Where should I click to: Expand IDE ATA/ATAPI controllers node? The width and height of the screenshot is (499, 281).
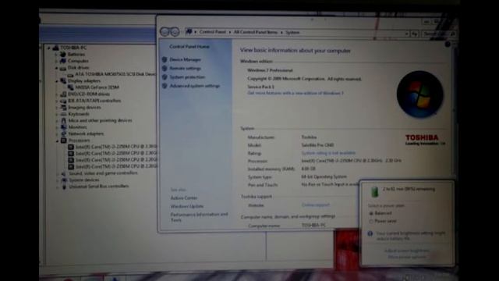tap(56, 101)
